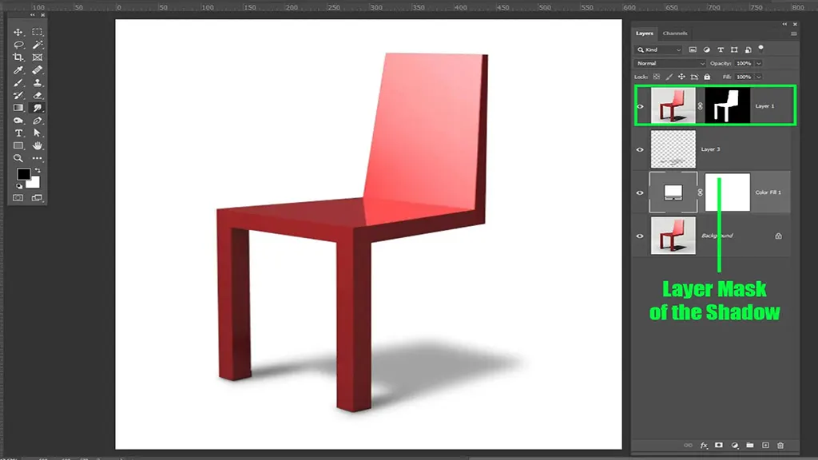Viewport: 818px width, 460px height.
Task: Select the Zoom magnifier tool
Action: point(18,158)
